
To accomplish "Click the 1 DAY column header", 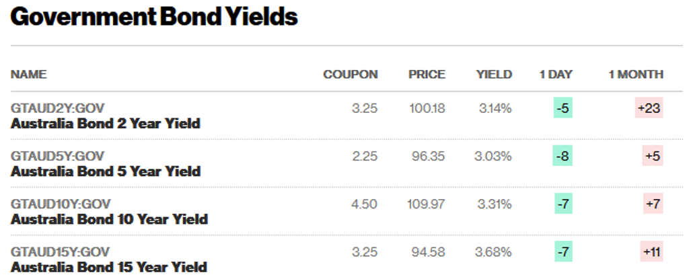I will pos(556,74).
